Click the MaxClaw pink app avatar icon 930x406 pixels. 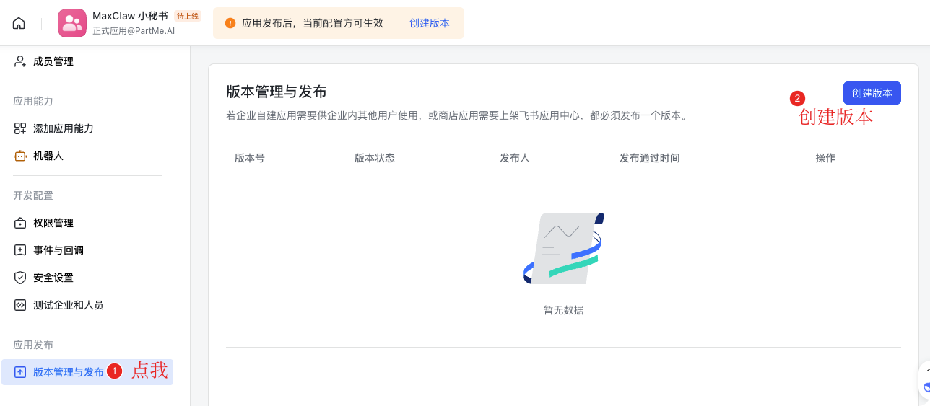click(x=71, y=23)
